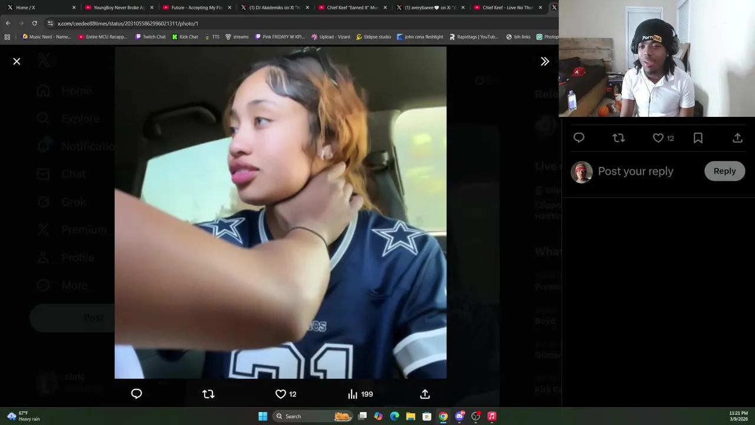Open 'Entire MCU Recapp...' bookmark

[103, 37]
